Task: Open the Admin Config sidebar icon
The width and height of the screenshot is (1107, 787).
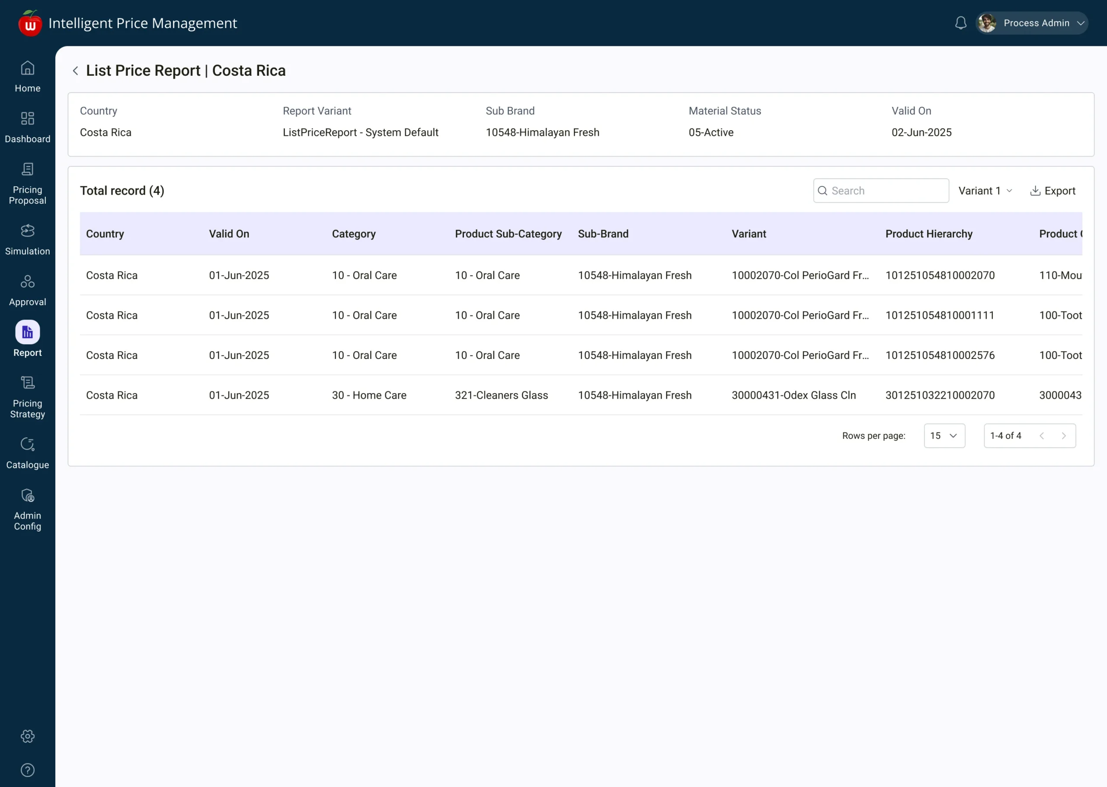Action: click(x=28, y=496)
